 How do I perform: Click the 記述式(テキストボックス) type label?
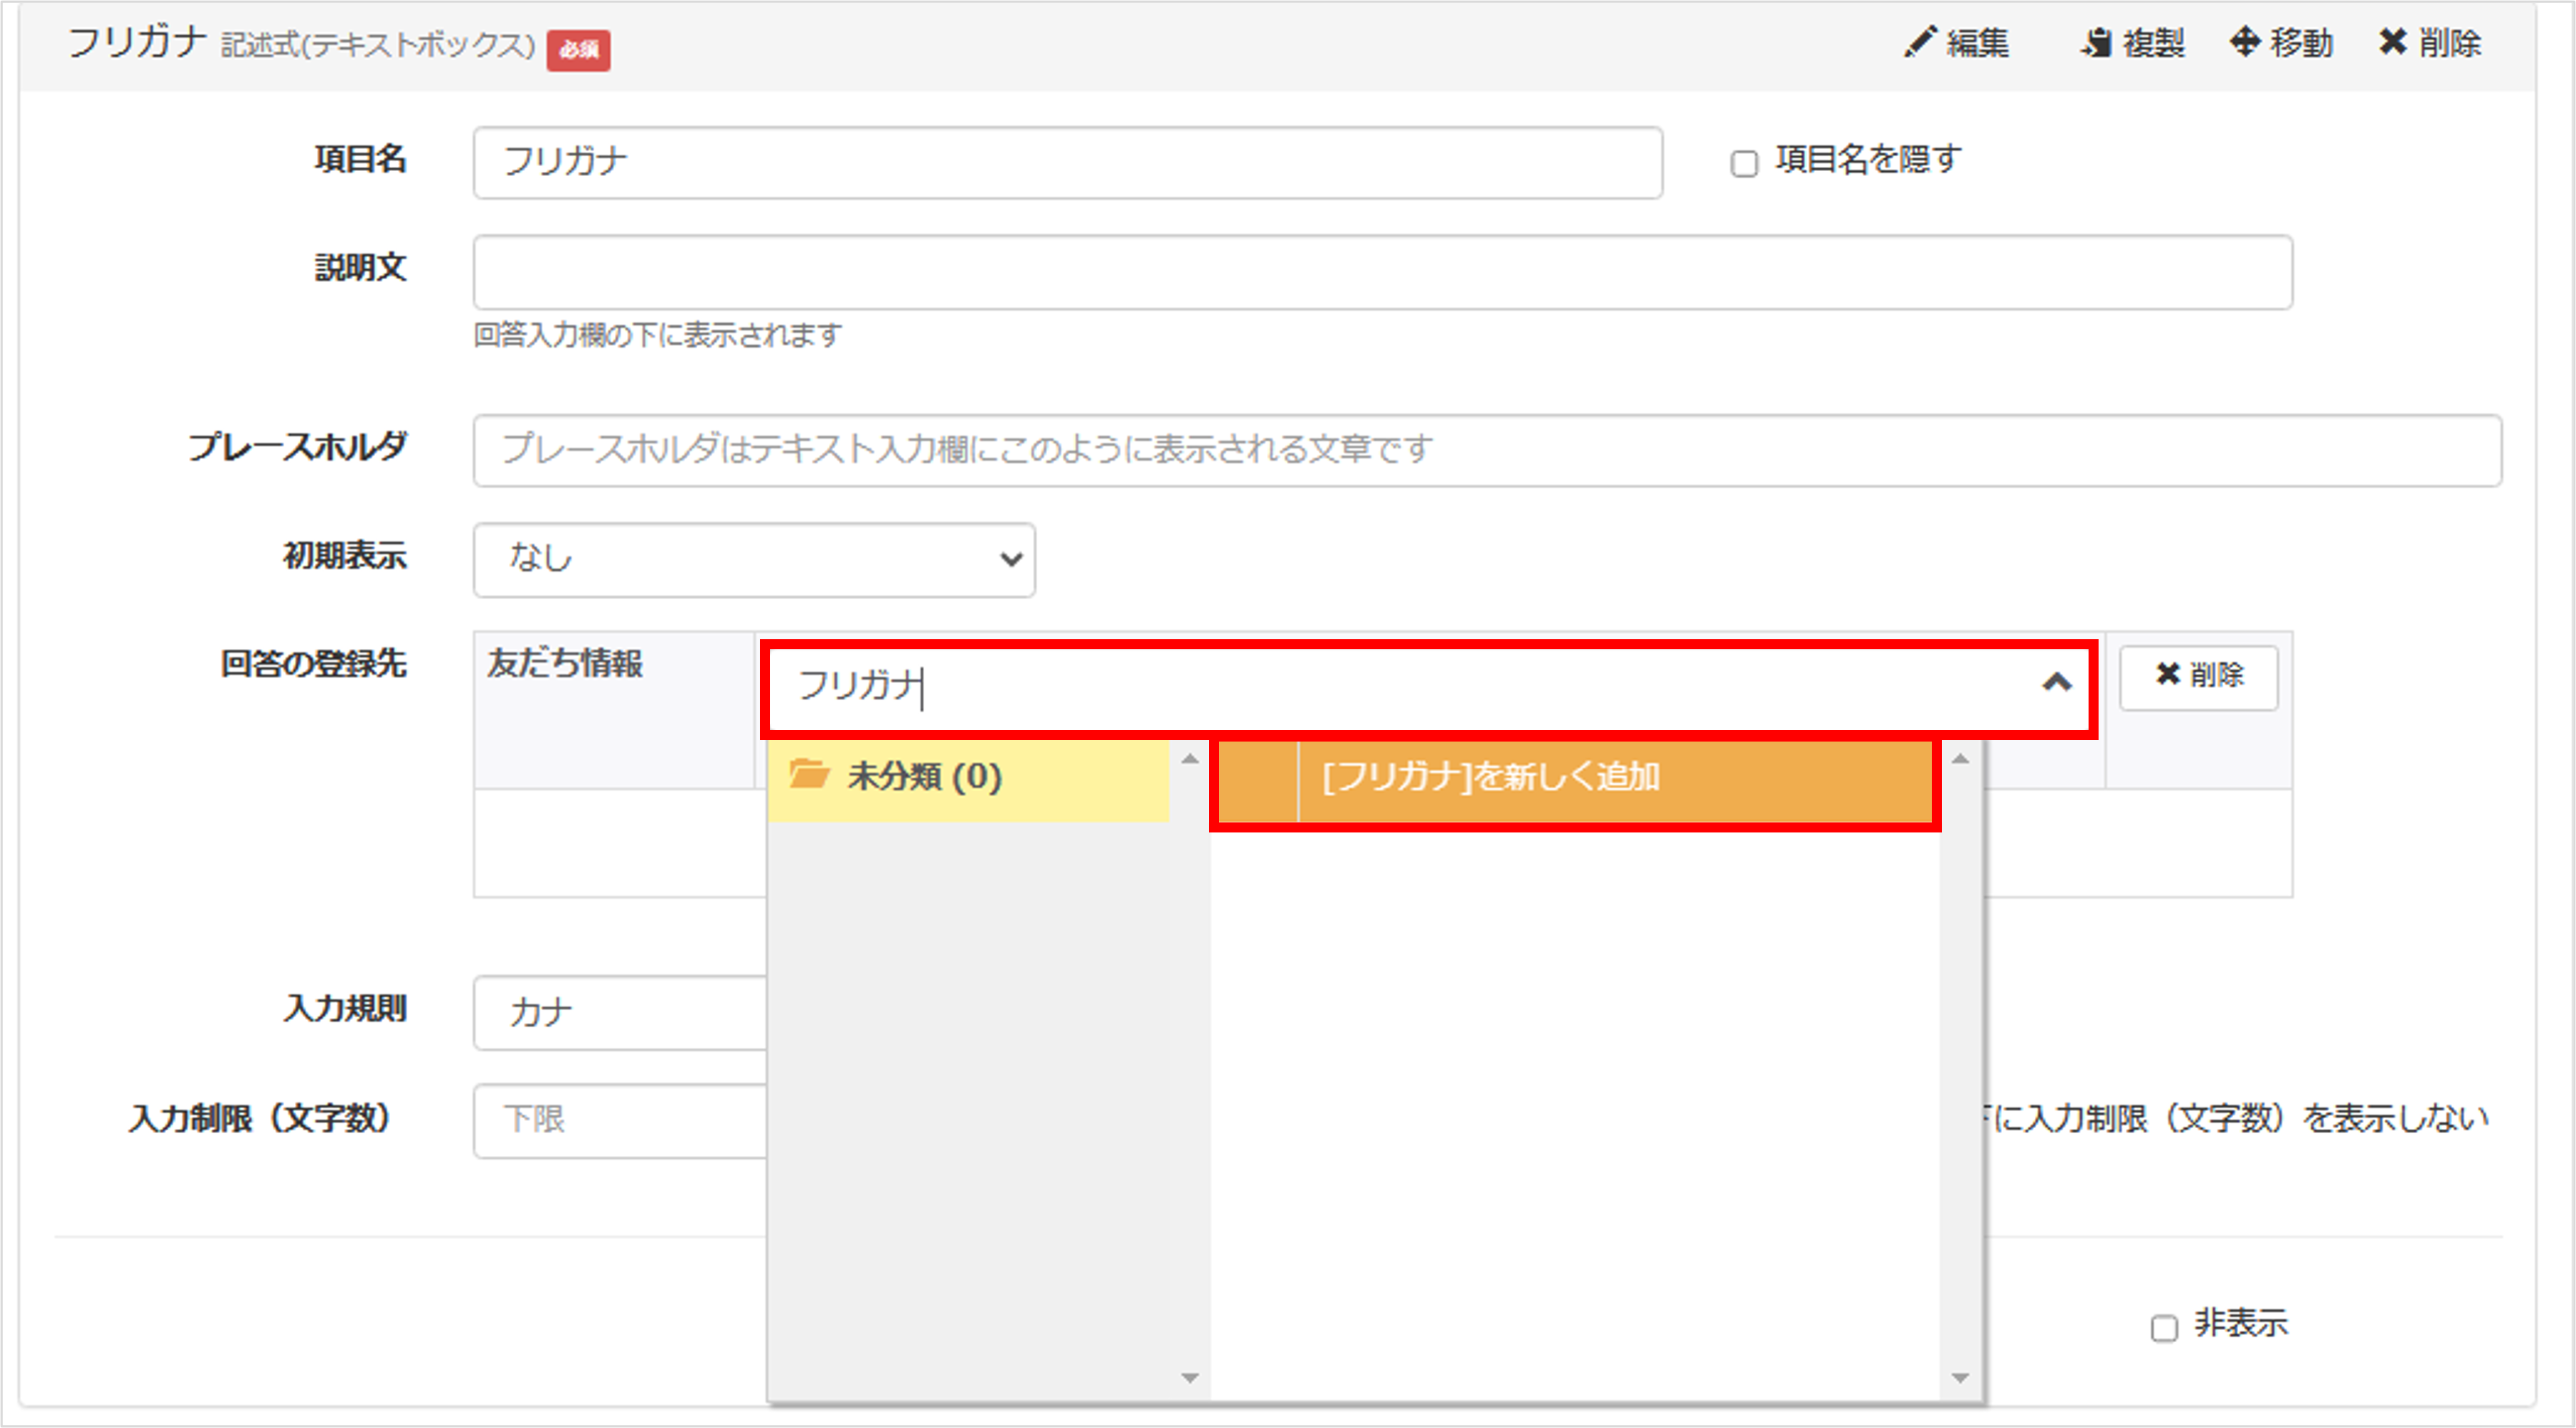click(378, 45)
